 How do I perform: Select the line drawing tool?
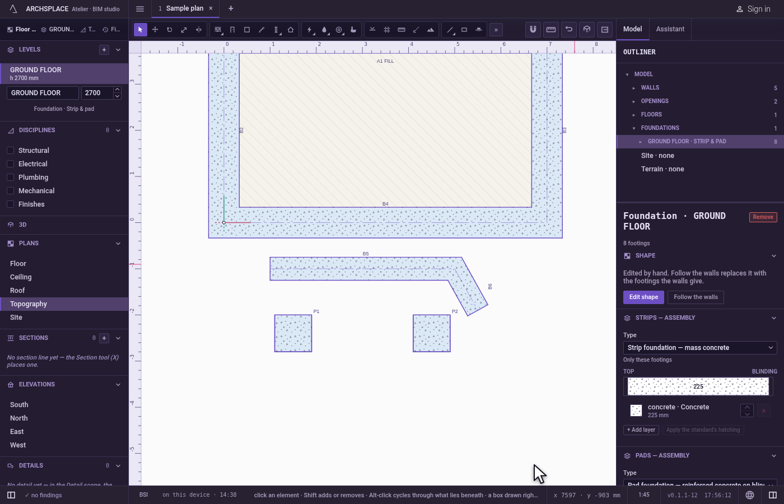pos(450,30)
